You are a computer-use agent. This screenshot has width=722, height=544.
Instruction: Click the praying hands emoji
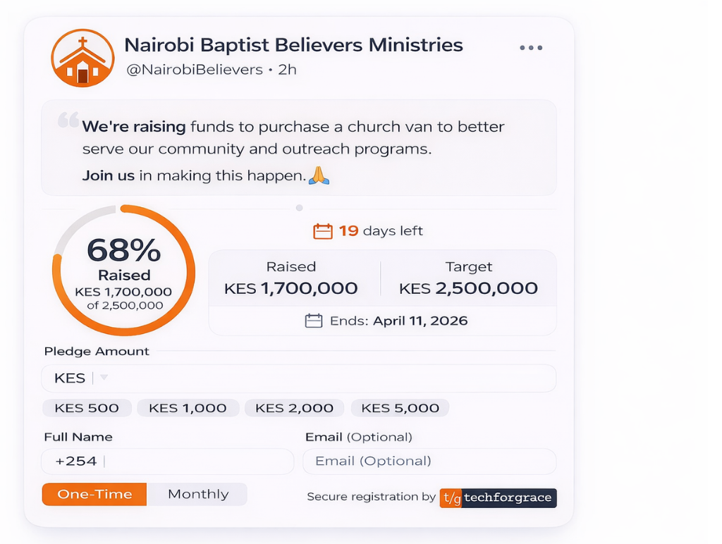(319, 175)
